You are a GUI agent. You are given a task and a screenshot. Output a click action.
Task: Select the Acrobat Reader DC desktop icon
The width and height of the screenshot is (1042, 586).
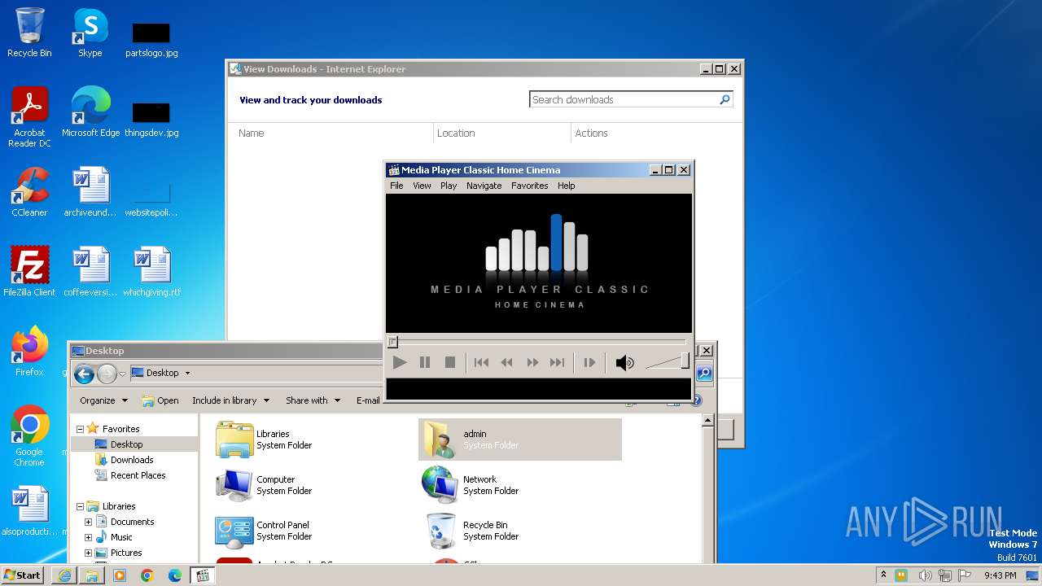pyautogui.click(x=29, y=117)
